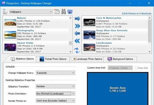The width and height of the screenshot is (154, 105).
Task: Click the left list scrollbar thumb
Action: 70,43
